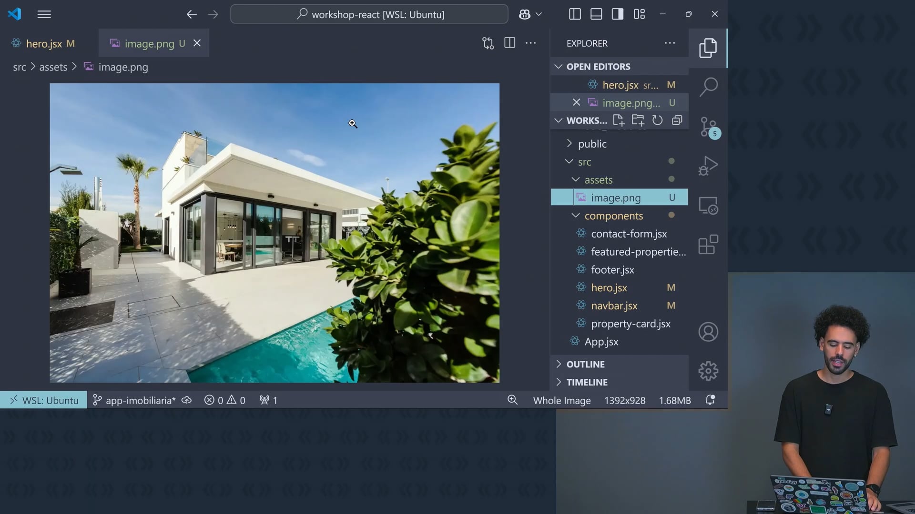Open the Run and Debug view
The image size is (915, 514).
[708, 166]
